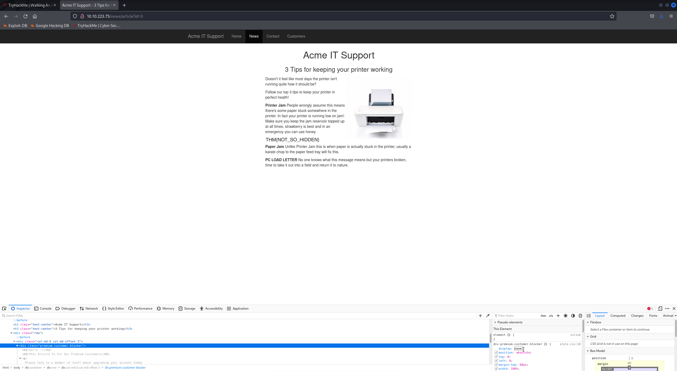The width and height of the screenshot is (677, 371).
Task: Uncheck the position: absolute property
Action: pyautogui.click(x=496, y=352)
